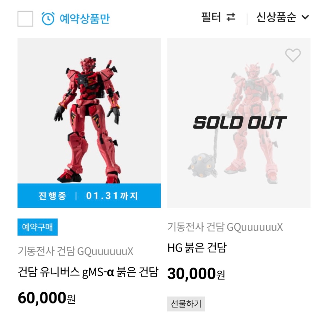The image size is (328, 325).
Task: Select the 예약상품만 label text
Action: (85, 18)
